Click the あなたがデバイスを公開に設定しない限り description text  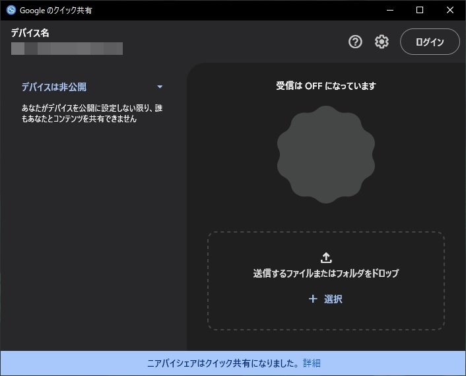click(x=92, y=114)
